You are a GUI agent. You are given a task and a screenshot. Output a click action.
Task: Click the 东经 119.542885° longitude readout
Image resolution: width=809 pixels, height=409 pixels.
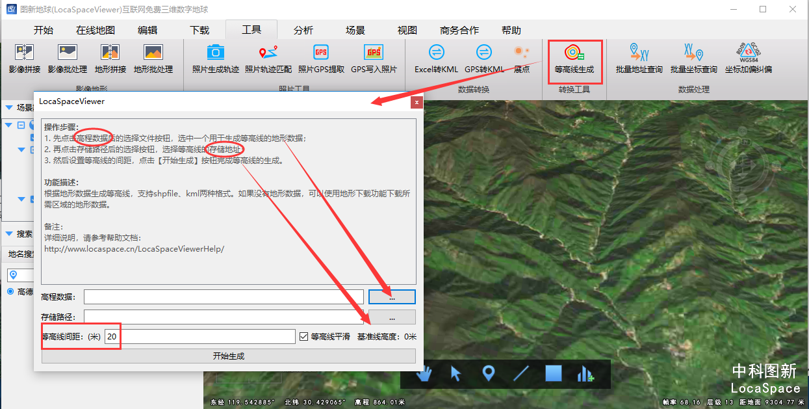coord(242,402)
